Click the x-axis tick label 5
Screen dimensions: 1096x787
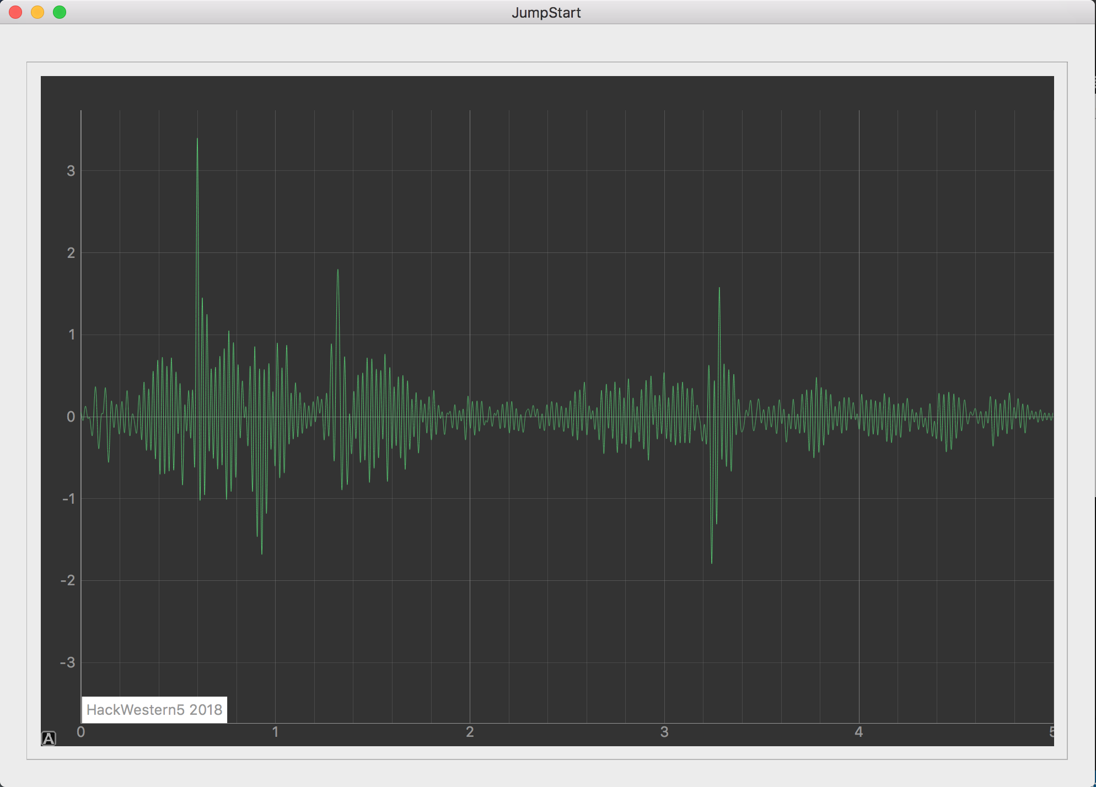(x=1051, y=732)
